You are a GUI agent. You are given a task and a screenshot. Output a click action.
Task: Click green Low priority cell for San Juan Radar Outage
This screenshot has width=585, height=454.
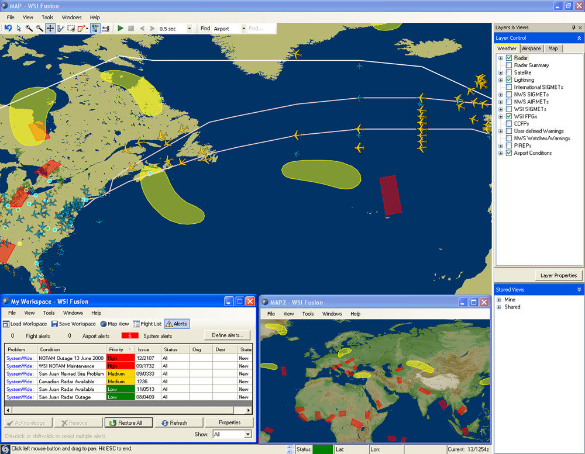coord(121,397)
